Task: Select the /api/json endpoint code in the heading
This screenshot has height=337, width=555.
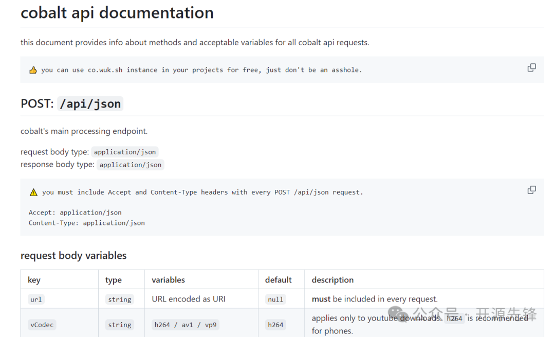Action: [90, 104]
